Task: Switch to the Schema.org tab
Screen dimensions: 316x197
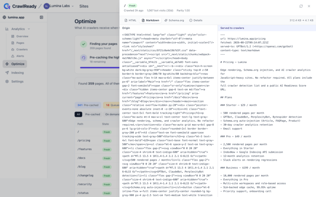Action: (x=174, y=20)
